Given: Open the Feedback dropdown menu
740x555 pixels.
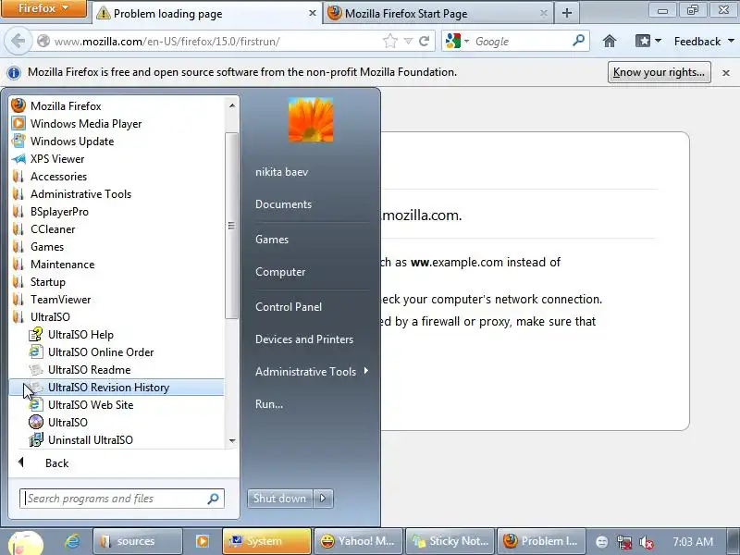Looking at the screenshot, I should tap(704, 42).
